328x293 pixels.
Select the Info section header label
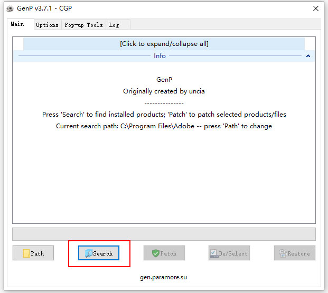tap(160, 56)
